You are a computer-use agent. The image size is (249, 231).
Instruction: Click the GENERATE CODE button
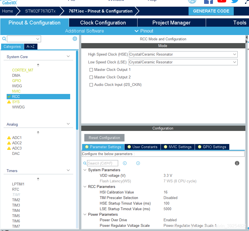click(x=211, y=11)
